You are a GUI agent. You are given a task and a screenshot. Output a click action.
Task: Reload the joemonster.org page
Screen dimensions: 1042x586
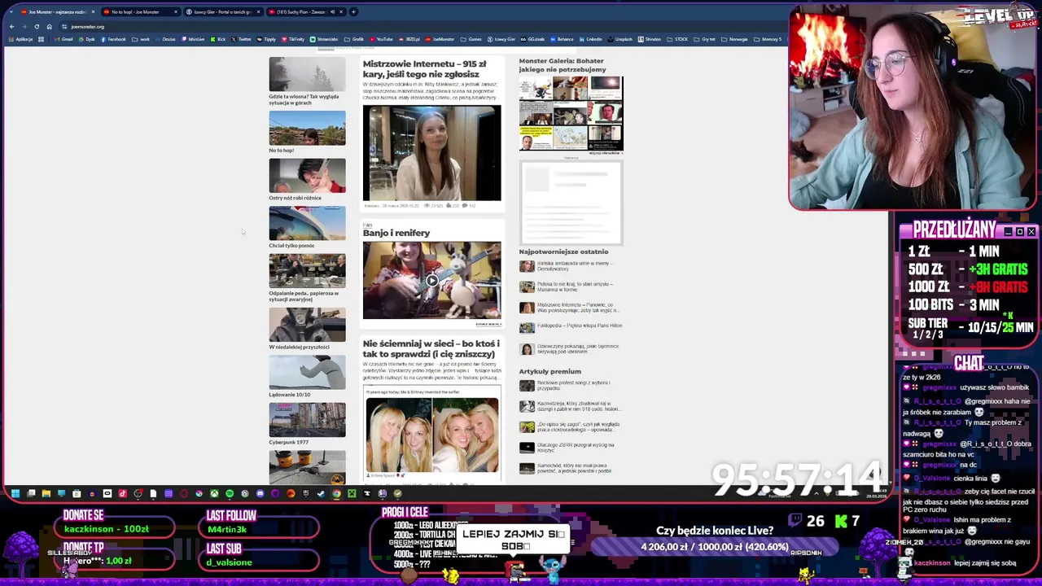pyautogui.click(x=37, y=26)
